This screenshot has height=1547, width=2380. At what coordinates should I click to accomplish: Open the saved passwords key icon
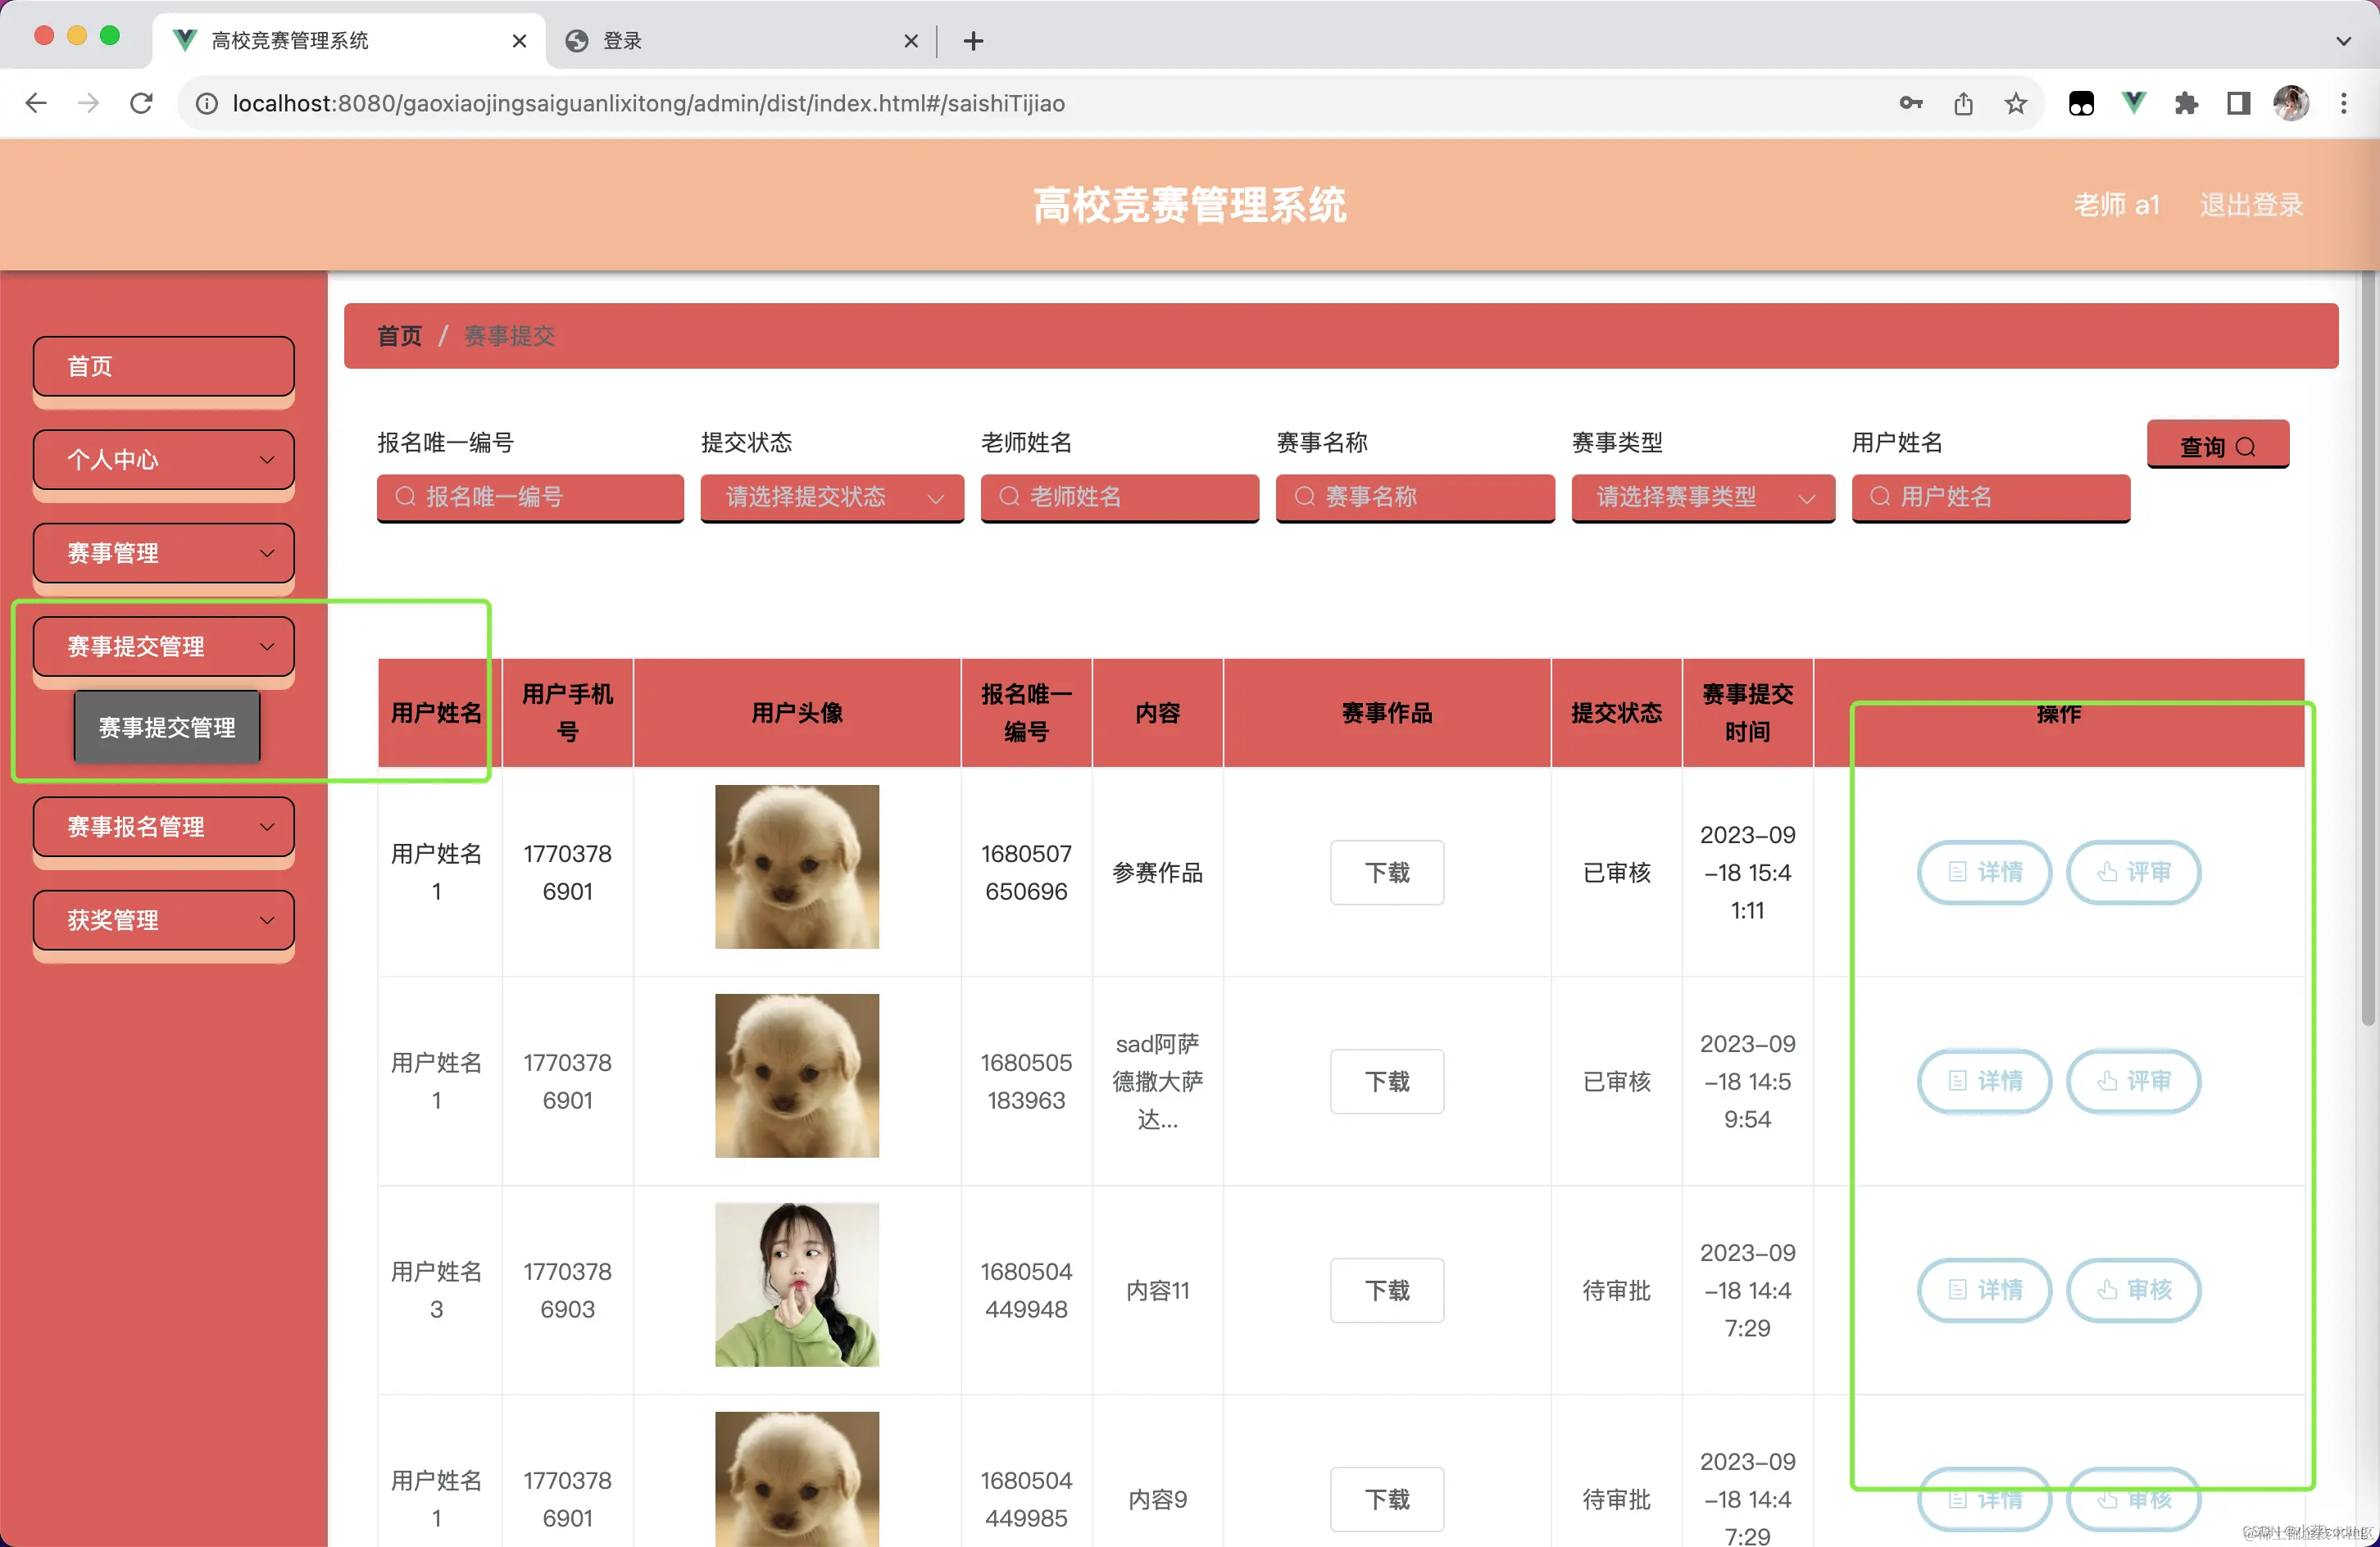[x=1910, y=103]
